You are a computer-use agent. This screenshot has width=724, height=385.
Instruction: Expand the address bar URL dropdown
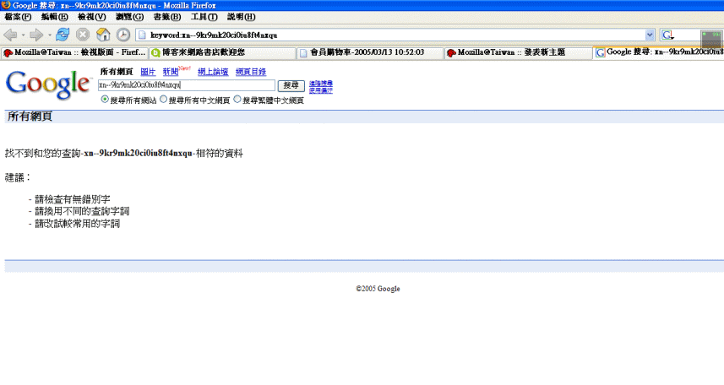pyautogui.click(x=650, y=35)
